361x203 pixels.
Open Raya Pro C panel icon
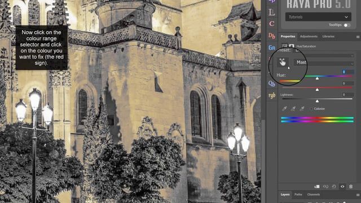click(272, 24)
